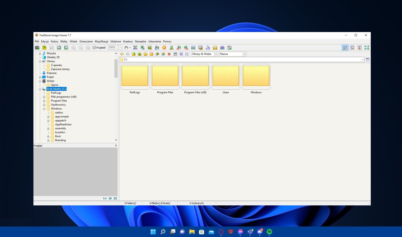This screenshot has width=402, height=237.
Task: Select the Resize image toolbar icon
Action: click(142, 48)
